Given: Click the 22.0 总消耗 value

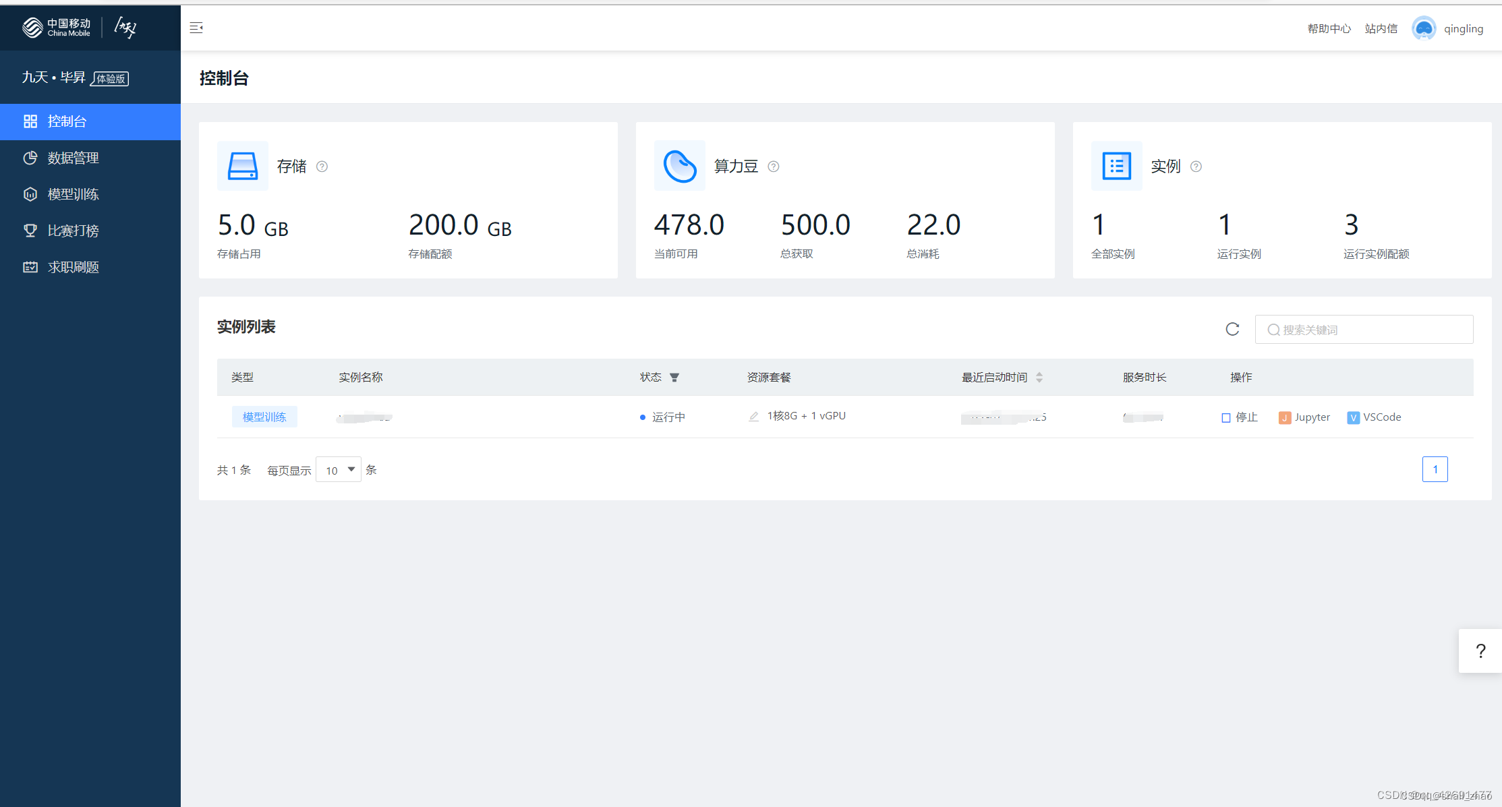Looking at the screenshot, I should tap(933, 225).
